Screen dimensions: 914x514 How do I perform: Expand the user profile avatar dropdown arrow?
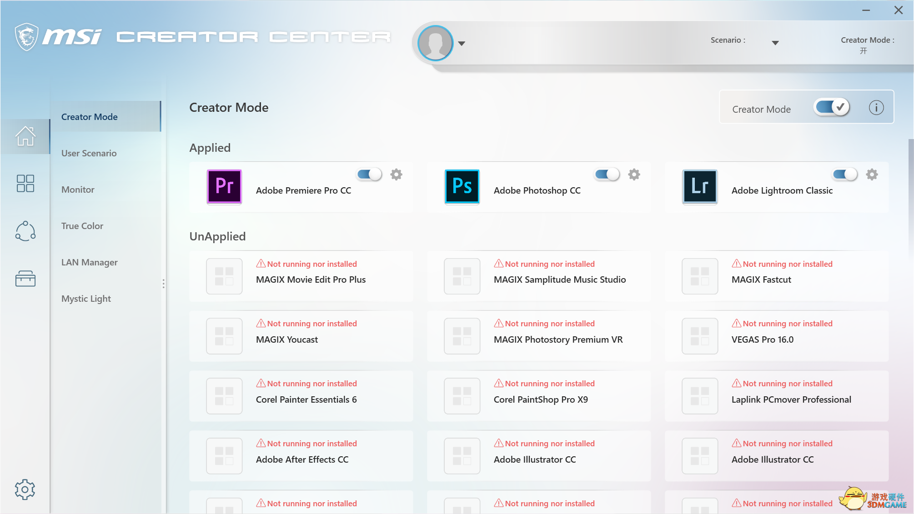462,44
